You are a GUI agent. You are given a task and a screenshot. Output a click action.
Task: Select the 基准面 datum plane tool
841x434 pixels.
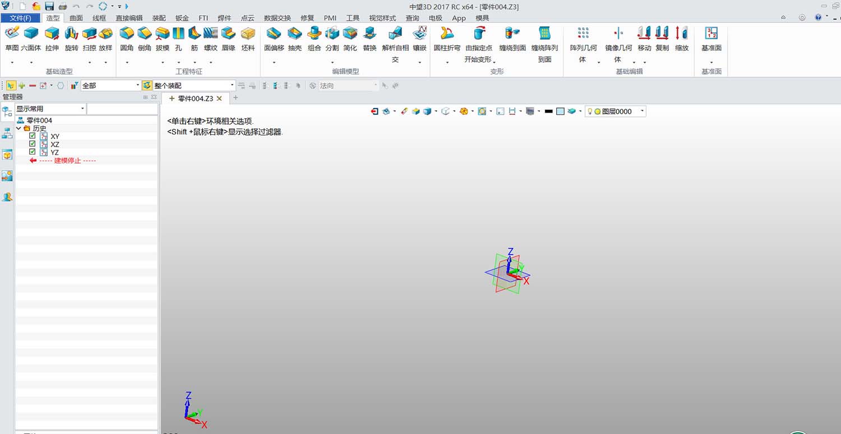coord(710,39)
